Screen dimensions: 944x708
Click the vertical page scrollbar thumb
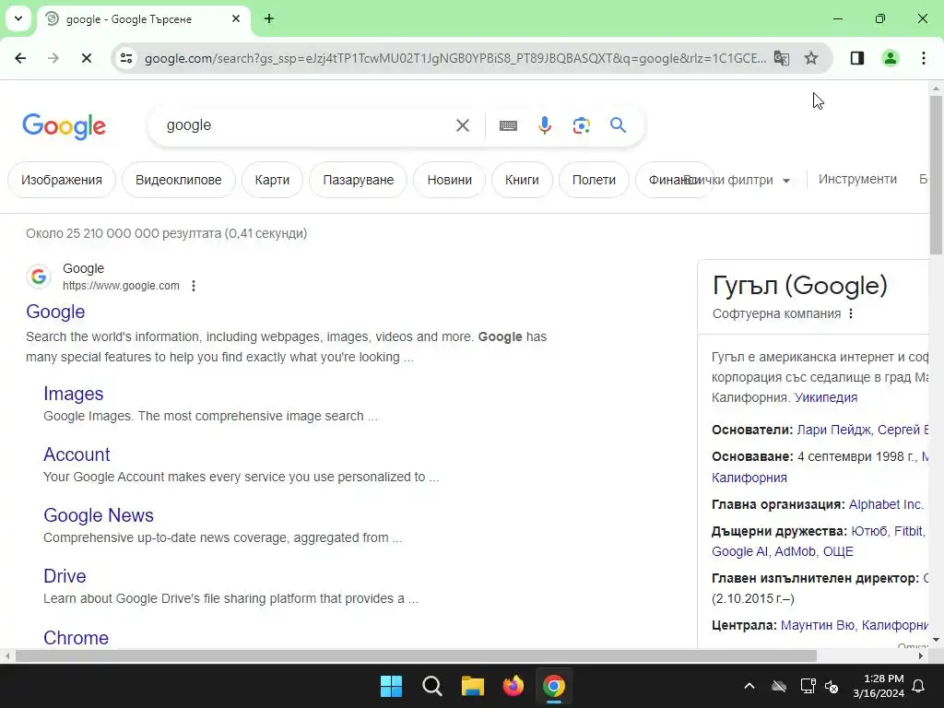point(936,174)
